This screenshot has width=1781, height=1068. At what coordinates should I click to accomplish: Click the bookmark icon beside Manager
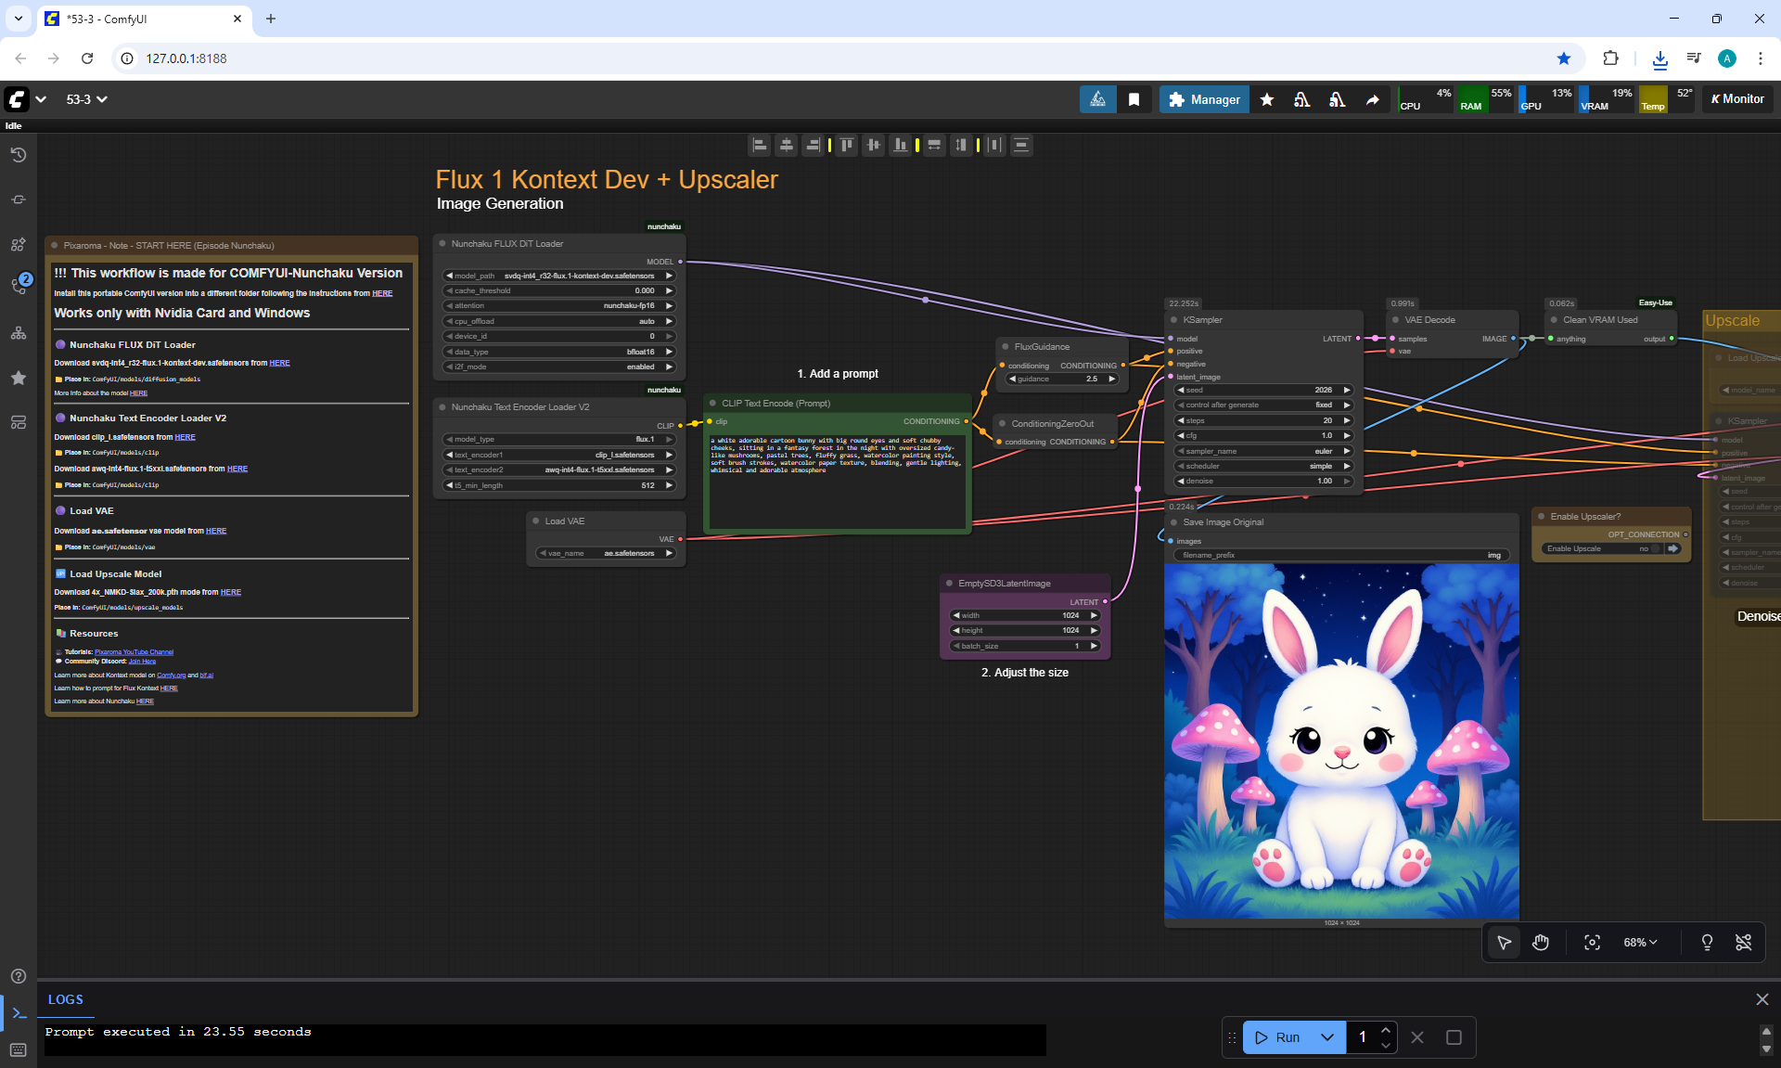(1134, 99)
